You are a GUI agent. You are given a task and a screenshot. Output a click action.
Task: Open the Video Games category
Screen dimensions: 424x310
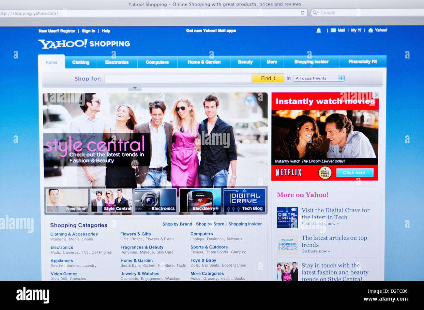(x=64, y=274)
